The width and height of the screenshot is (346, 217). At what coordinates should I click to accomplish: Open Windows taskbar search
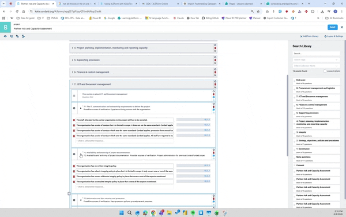click(x=130, y=212)
